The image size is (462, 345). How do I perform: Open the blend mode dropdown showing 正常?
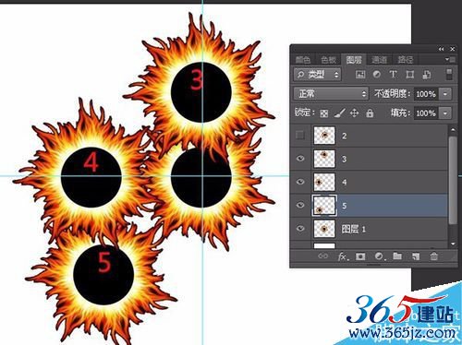click(x=331, y=93)
